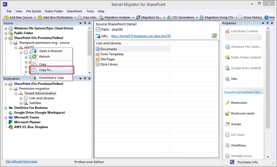Screen dimensions: 277x167
Task: Close the Source panel
Action: [89, 23]
